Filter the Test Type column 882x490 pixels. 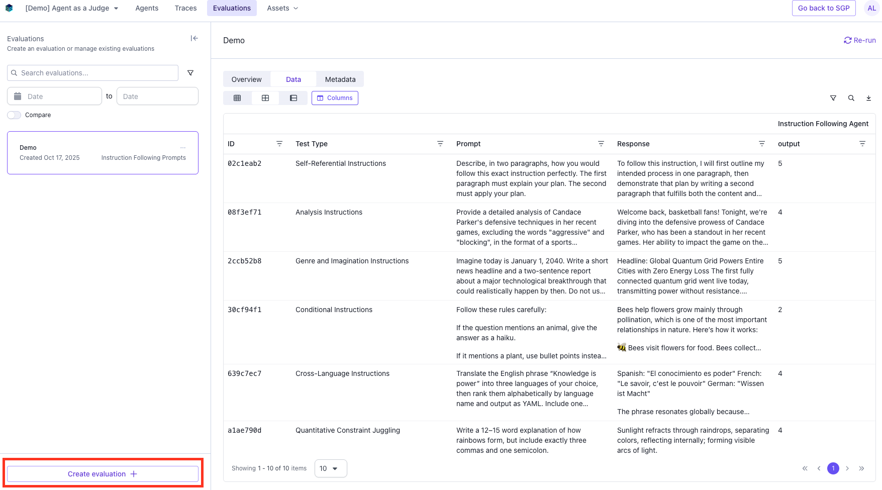coord(440,144)
